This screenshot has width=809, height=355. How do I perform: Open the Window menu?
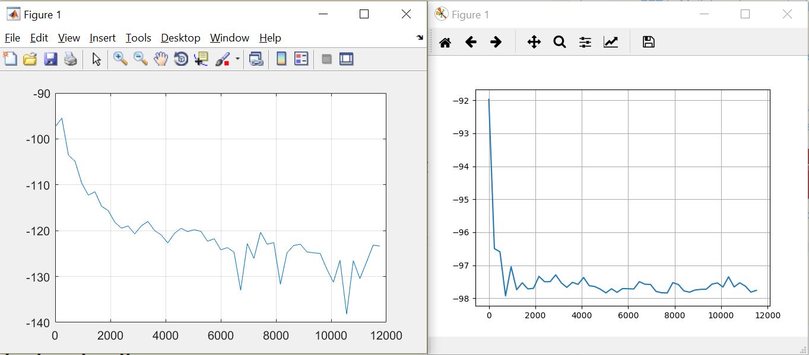tap(230, 38)
